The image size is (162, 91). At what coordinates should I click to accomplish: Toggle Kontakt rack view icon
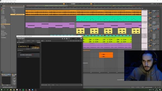click(x=67, y=39)
